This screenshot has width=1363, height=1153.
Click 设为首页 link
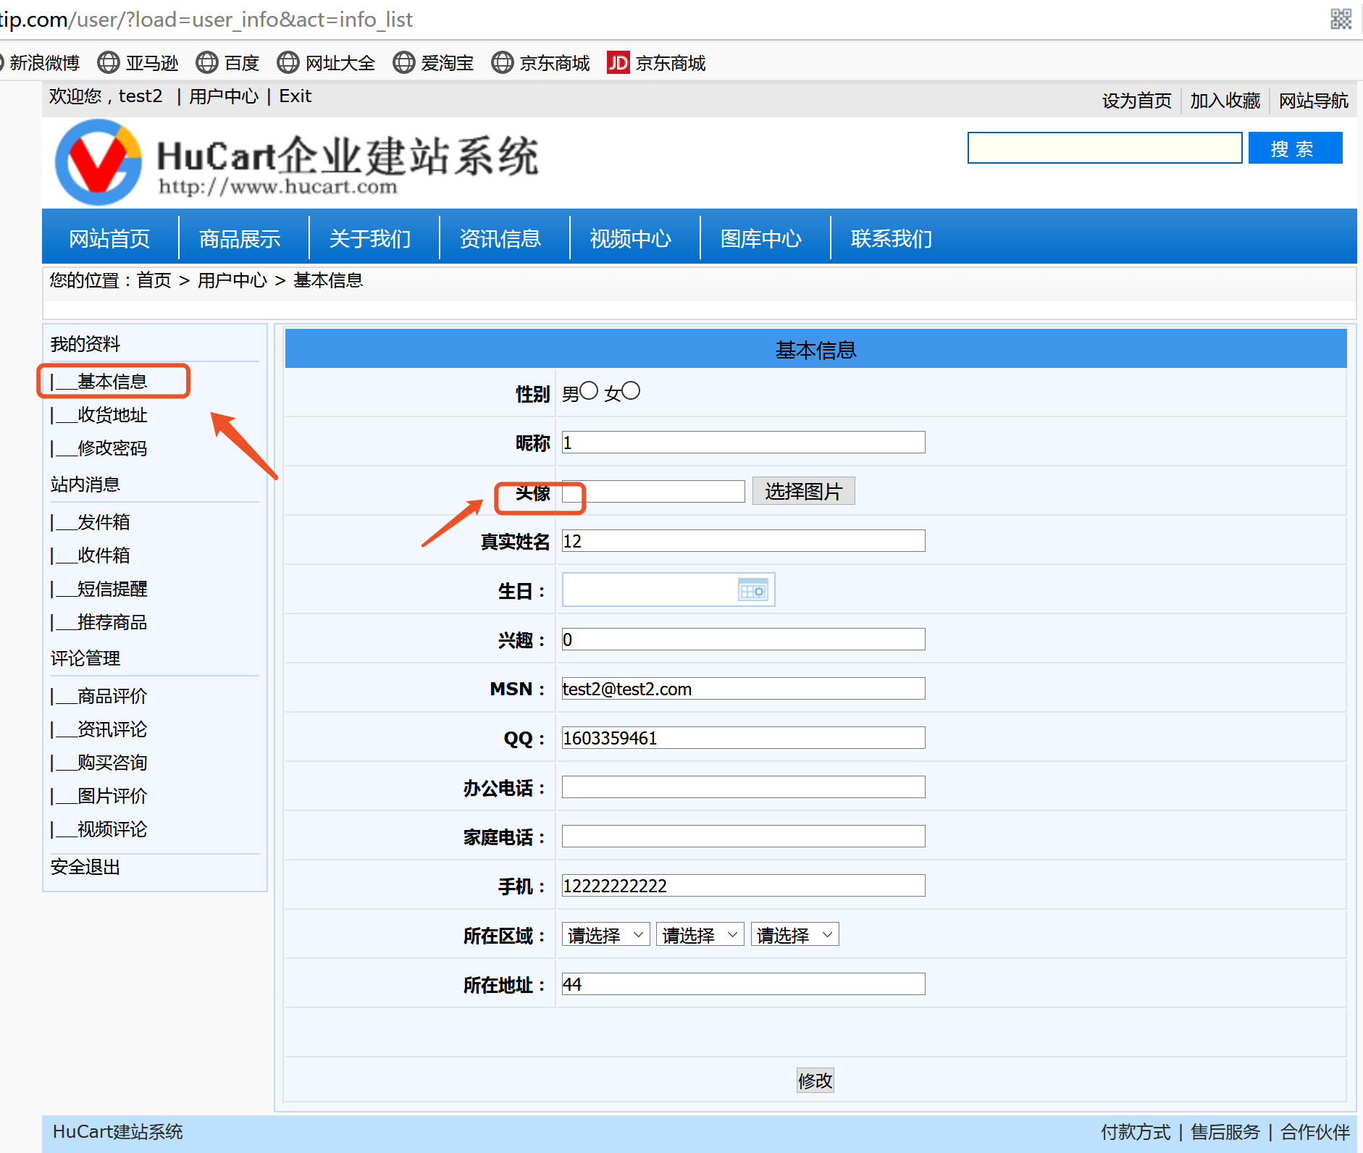[1136, 101]
